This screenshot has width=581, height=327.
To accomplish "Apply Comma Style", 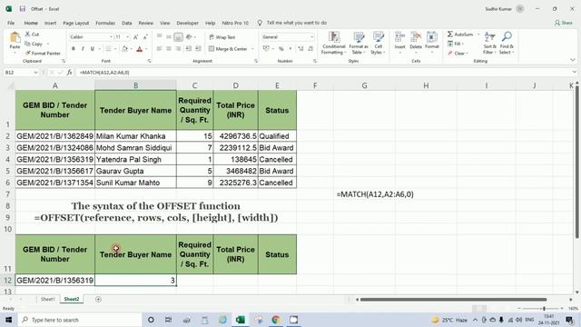I will click(290, 49).
